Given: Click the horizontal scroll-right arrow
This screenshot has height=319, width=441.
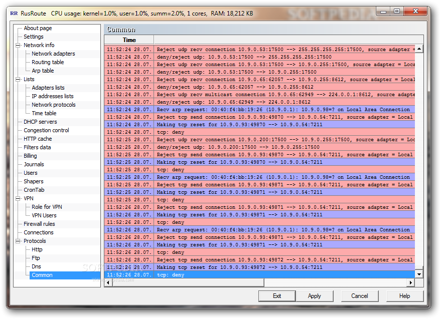Looking at the screenshot, I should (x=411, y=283).
